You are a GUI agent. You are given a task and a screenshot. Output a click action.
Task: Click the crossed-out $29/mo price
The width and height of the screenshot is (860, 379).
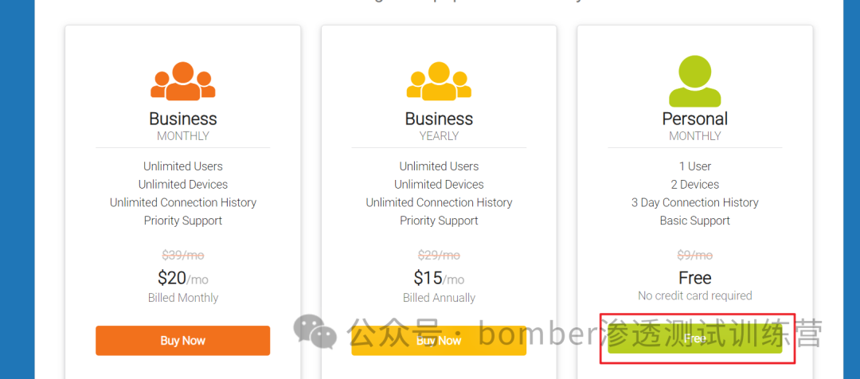[x=439, y=255]
